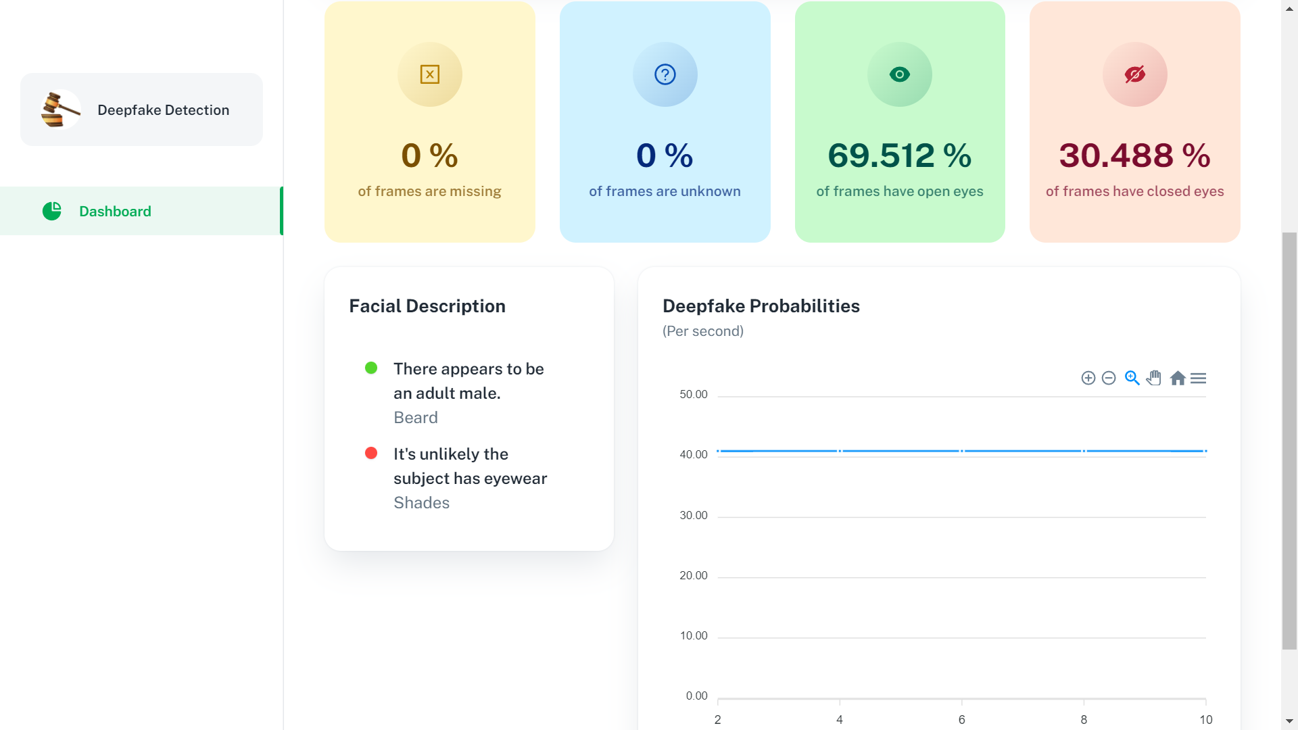1298x730 pixels.
Task: Enable the panning hand tool on the chart
Action: coord(1155,378)
